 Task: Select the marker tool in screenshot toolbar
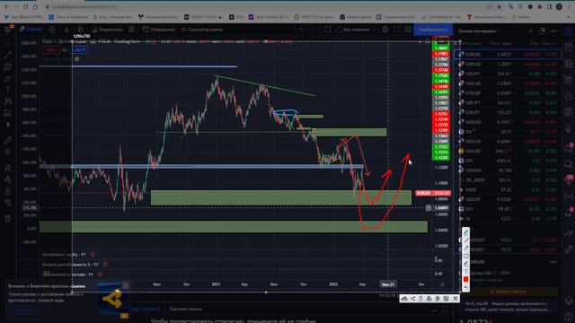tap(465, 264)
